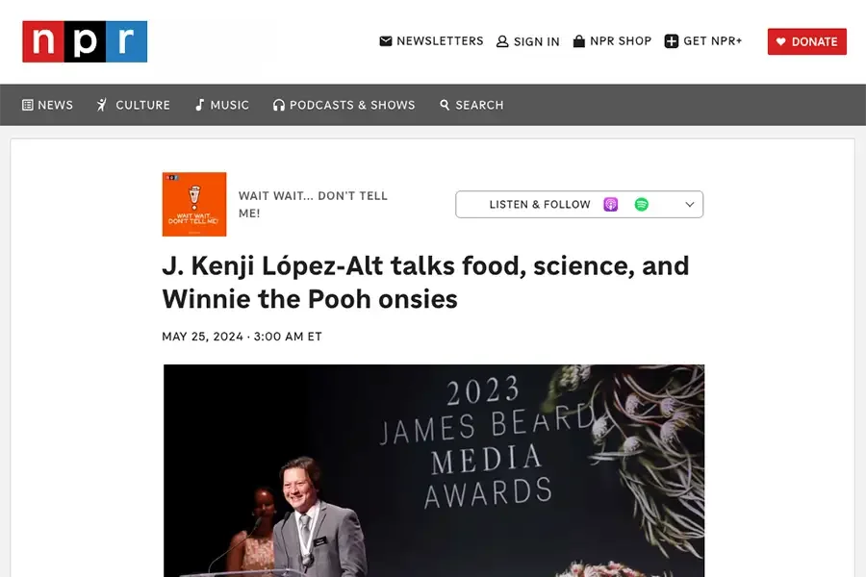Click the Culture section figure icon
The height and width of the screenshot is (577, 866).
pyautogui.click(x=102, y=105)
